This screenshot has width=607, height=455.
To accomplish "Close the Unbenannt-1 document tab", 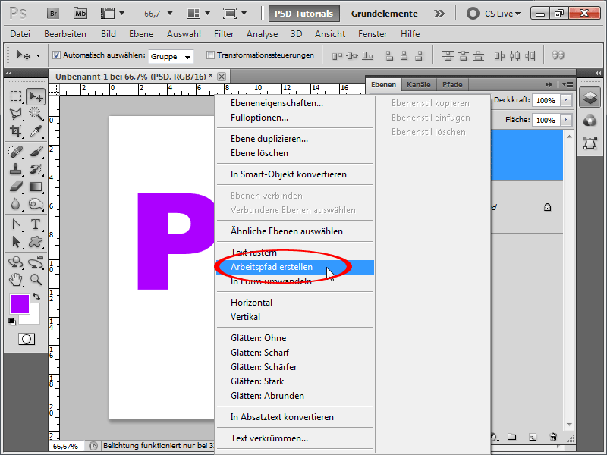I will coord(222,77).
